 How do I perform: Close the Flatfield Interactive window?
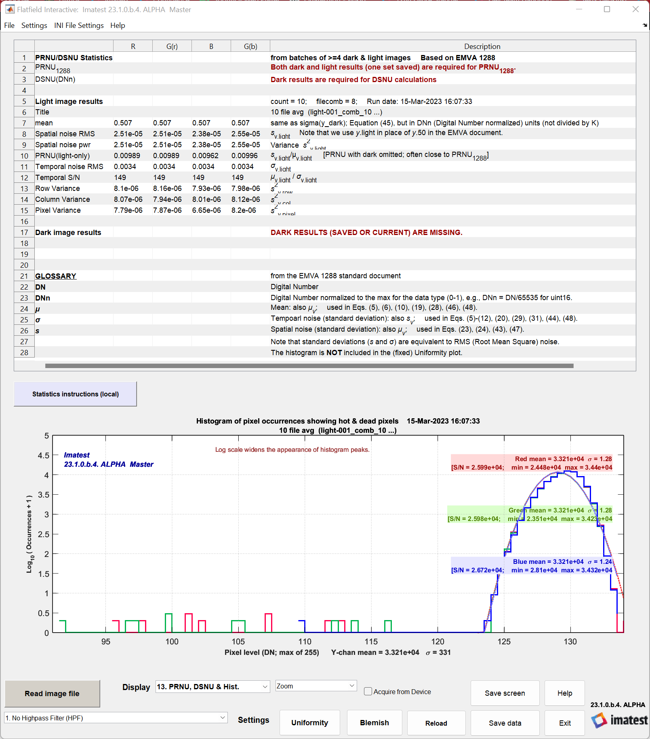[635, 9]
